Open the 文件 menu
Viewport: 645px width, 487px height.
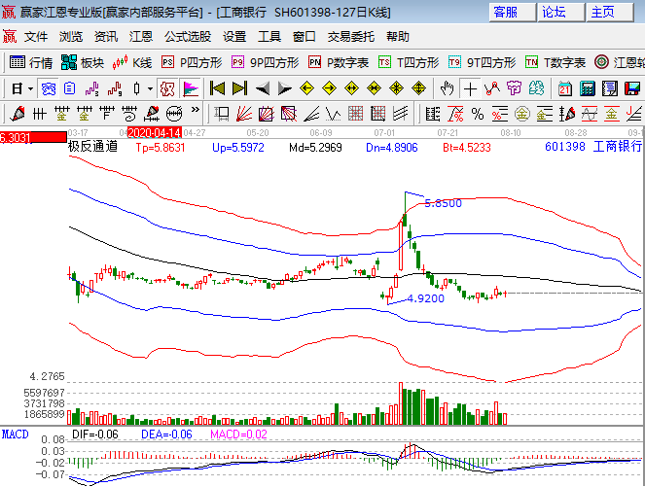tap(36, 37)
